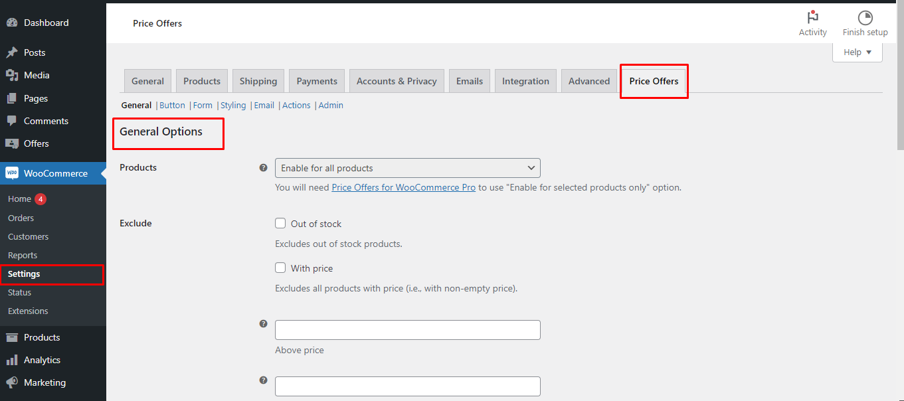The height and width of the screenshot is (401, 904).
Task: Open the Admin subsection link
Action: tap(331, 105)
